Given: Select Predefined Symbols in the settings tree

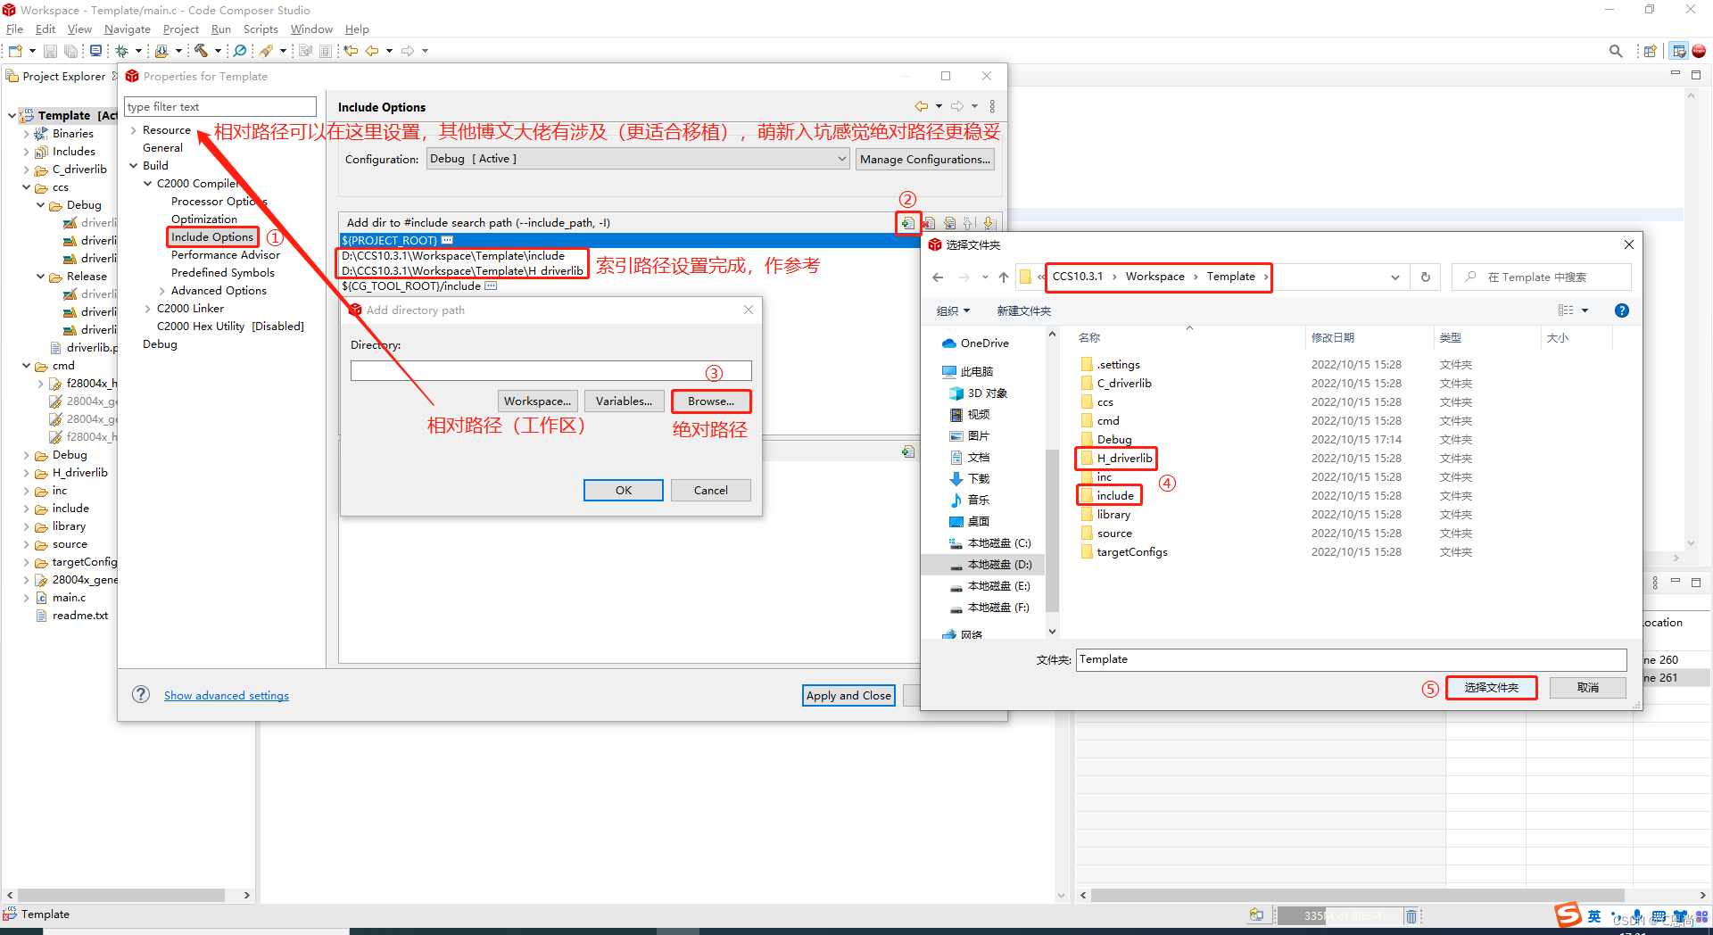Looking at the screenshot, I should (223, 273).
